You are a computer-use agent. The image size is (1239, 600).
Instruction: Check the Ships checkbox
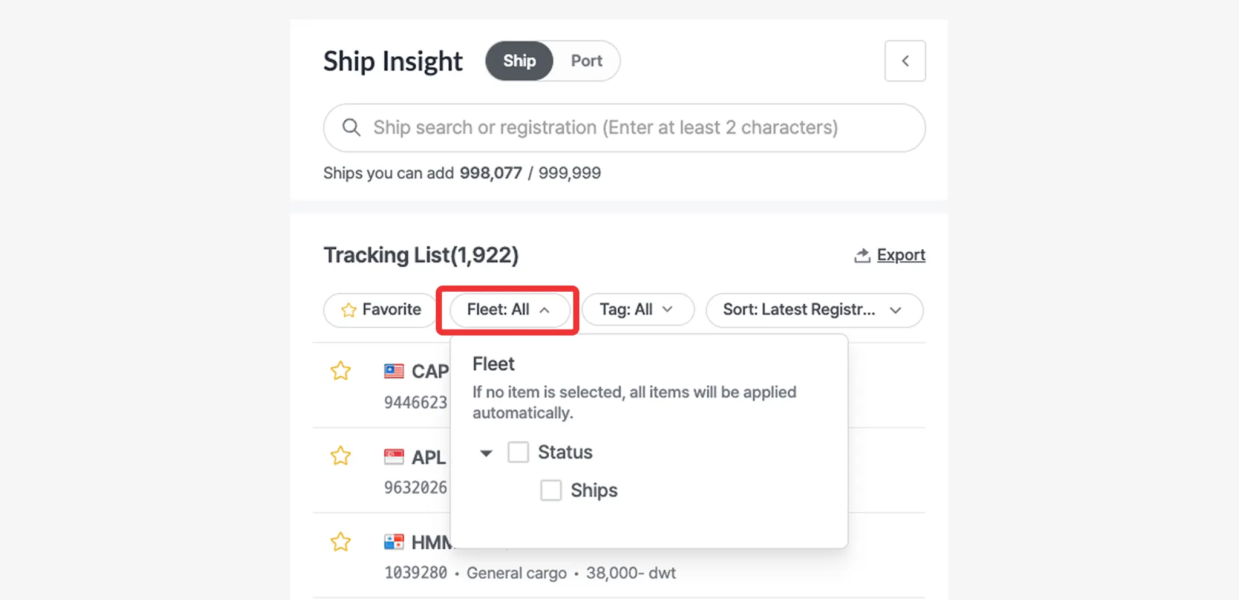pyautogui.click(x=551, y=490)
